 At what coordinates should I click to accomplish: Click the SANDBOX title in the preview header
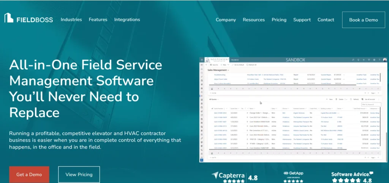coord(295,60)
